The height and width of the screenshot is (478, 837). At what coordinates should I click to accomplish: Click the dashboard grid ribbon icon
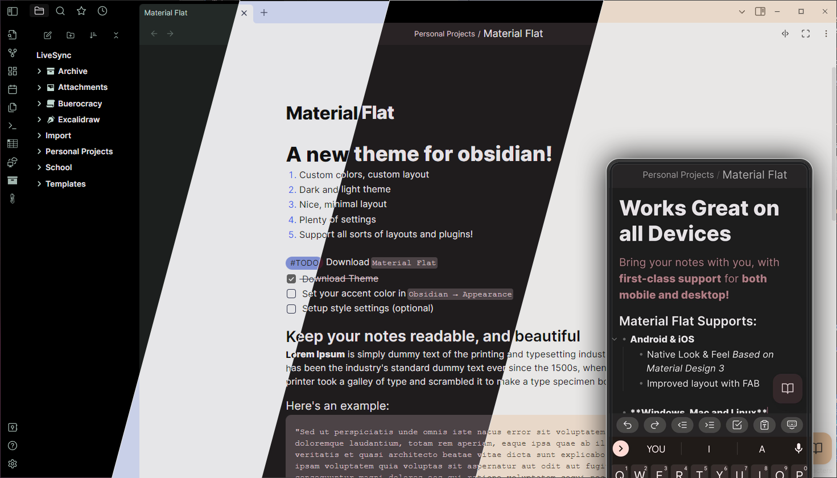point(13,71)
